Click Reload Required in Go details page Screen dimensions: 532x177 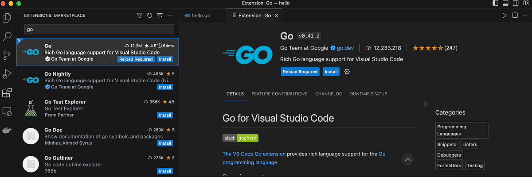tap(300, 72)
